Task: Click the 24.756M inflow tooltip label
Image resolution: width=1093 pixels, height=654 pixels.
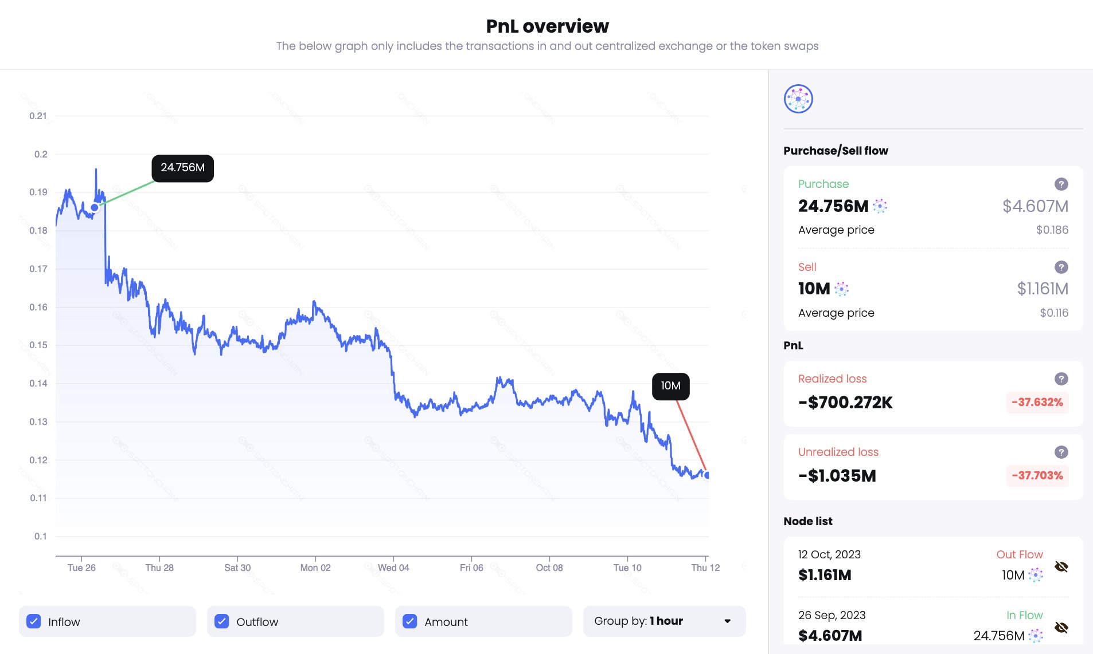Action: click(x=182, y=168)
